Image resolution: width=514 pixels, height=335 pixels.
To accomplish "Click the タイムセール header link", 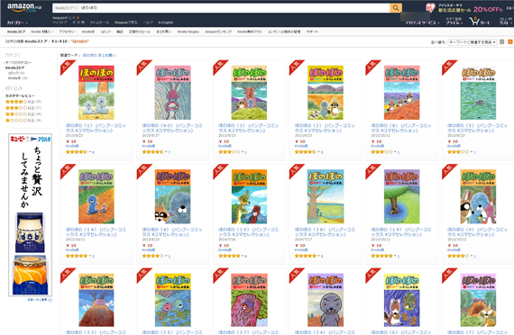I will click(99, 23).
